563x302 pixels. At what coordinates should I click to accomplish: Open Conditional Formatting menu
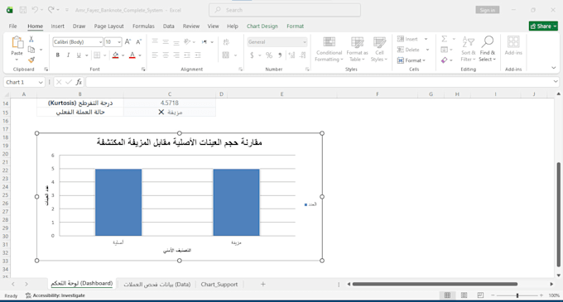(329, 49)
